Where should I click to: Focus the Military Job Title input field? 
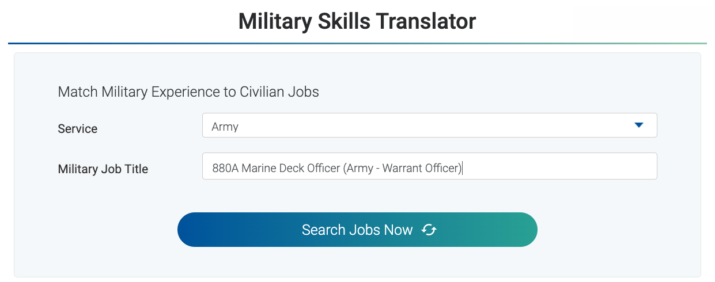click(x=559, y=166)
